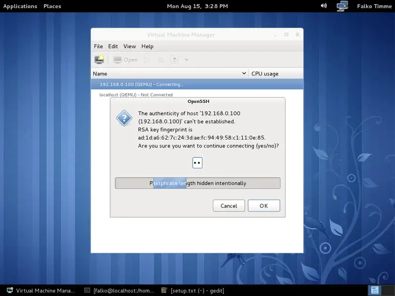Click the workspace switcher icon in bottom panel

click(x=375, y=290)
